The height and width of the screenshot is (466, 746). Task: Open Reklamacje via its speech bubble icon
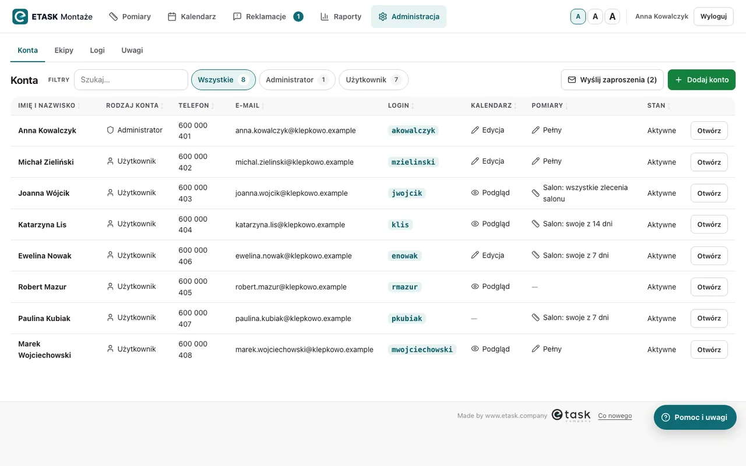tap(237, 16)
